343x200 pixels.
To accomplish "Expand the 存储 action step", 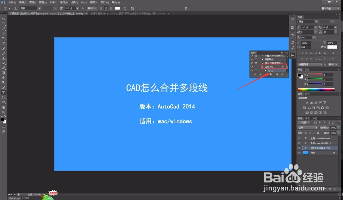I will [265, 70].
